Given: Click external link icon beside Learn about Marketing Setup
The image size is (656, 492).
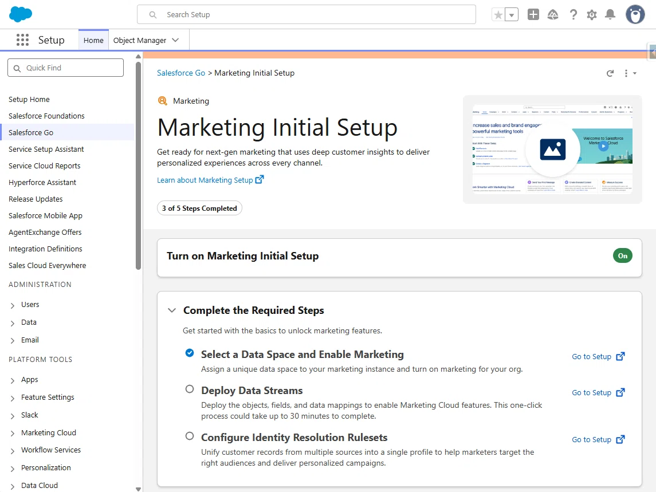Looking at the screenshot, I should point(260,179).
